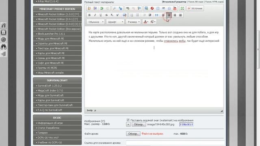Image resolution: width=260 pixels, height=146 pixels.
Task: Toggle Underline formatting in the editor toolbar
Action: pos(100,15)
